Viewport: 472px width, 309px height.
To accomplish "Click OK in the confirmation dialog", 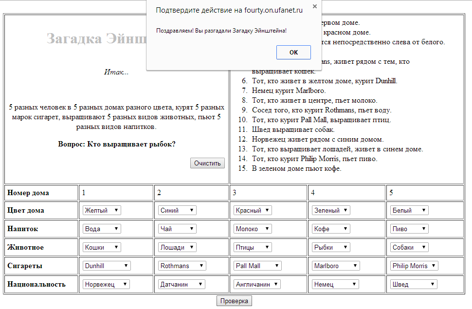I will pos(293,52).
